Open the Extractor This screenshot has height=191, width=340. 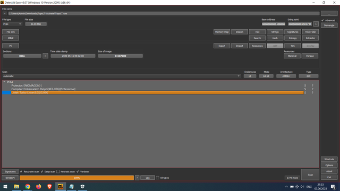click(x=310, y=38)
